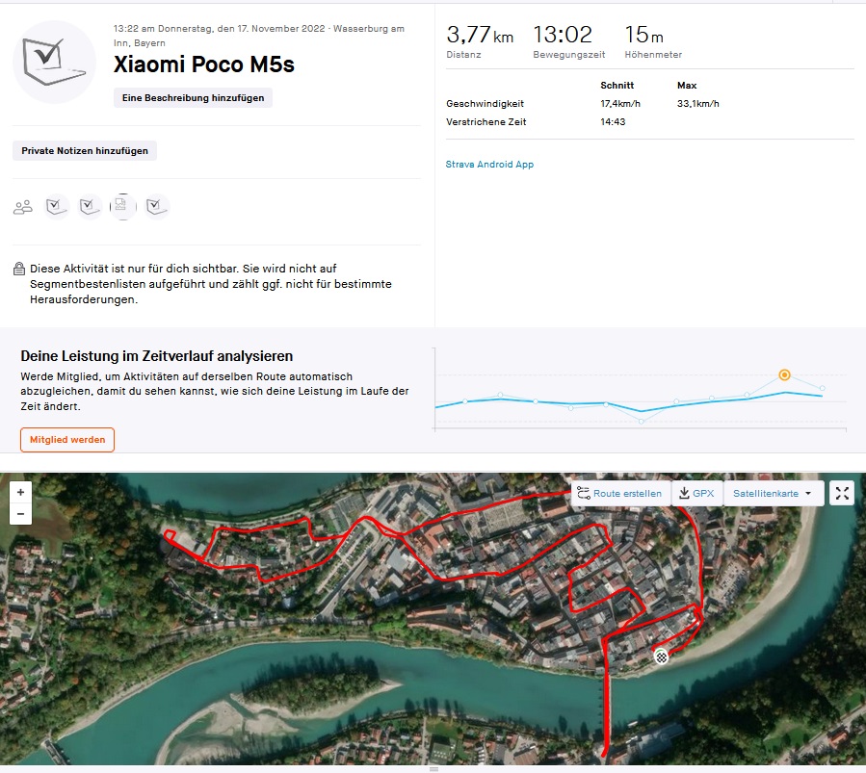
Task: Click Private Notizen hinzufügen
Action: coord(85,151)
